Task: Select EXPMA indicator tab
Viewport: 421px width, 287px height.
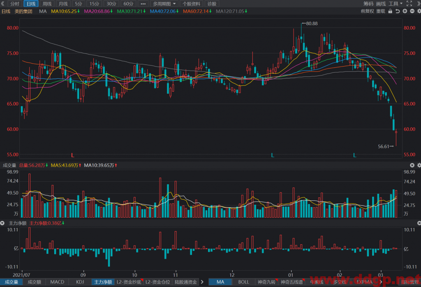Action: point(364,282)
